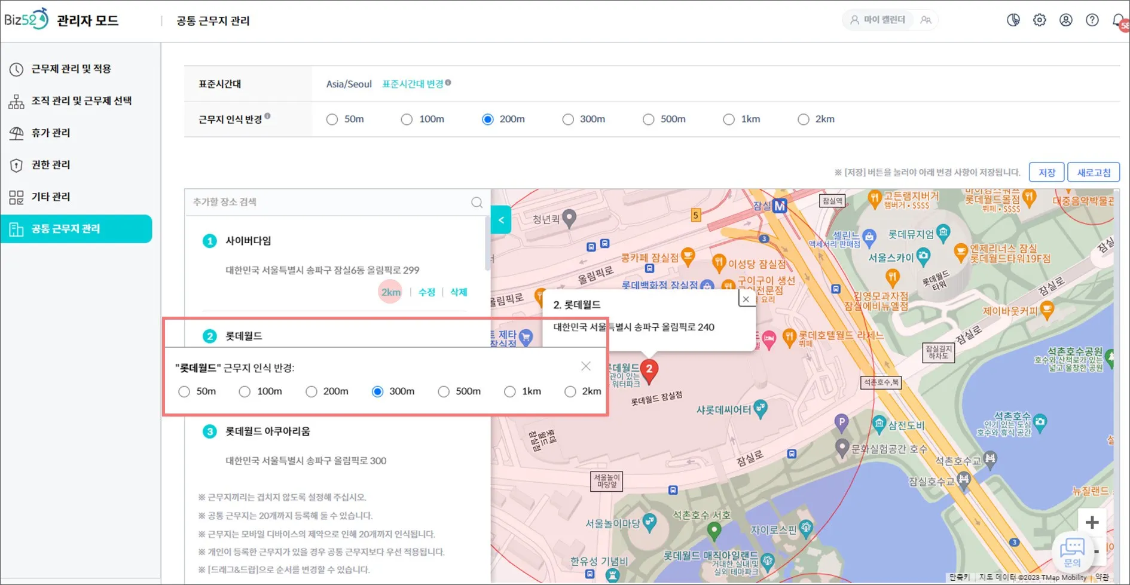Click the people icon beside 마이 캘린더
The width and height of the screenshot is (1130, 585).
pyautogui.click(x=926, y=20)
